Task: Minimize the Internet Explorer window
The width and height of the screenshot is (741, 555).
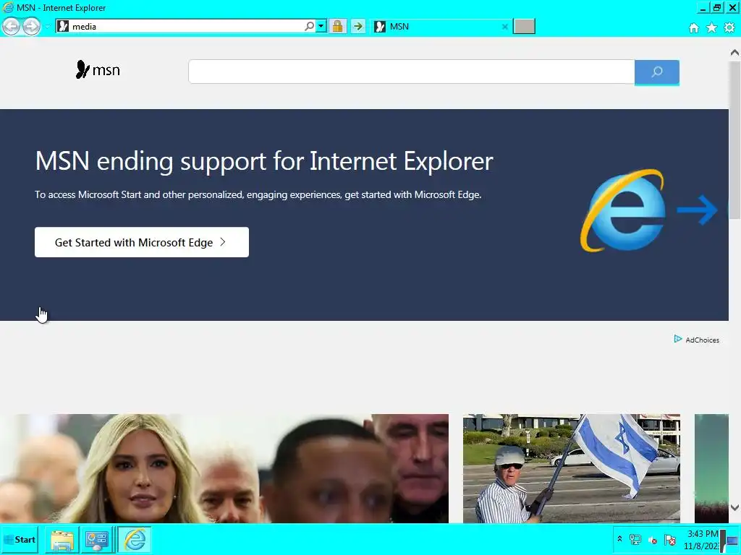Action: tap(703, 7)
